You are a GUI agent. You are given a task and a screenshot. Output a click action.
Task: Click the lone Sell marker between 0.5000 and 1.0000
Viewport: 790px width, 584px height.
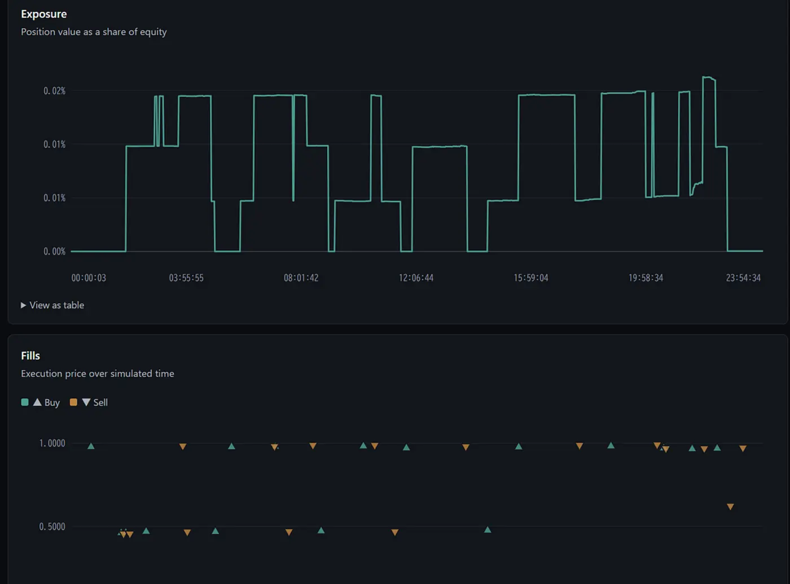(730, 507)
